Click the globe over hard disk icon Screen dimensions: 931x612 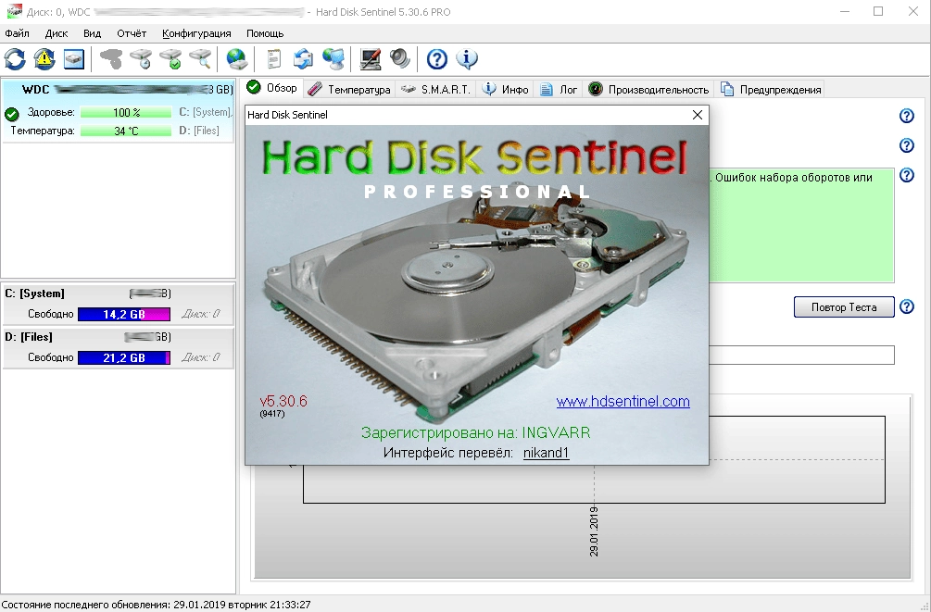(x=237, y=58)
